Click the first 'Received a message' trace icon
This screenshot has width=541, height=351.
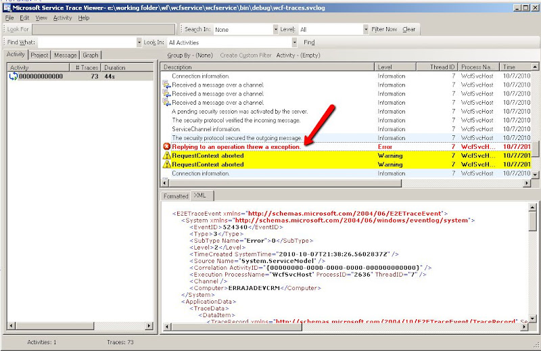[166, 85]
